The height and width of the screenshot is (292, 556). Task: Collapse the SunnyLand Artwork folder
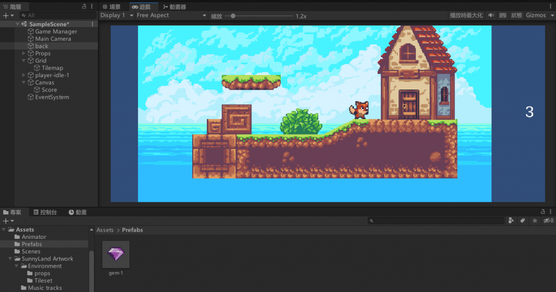(x=10, y=259)
